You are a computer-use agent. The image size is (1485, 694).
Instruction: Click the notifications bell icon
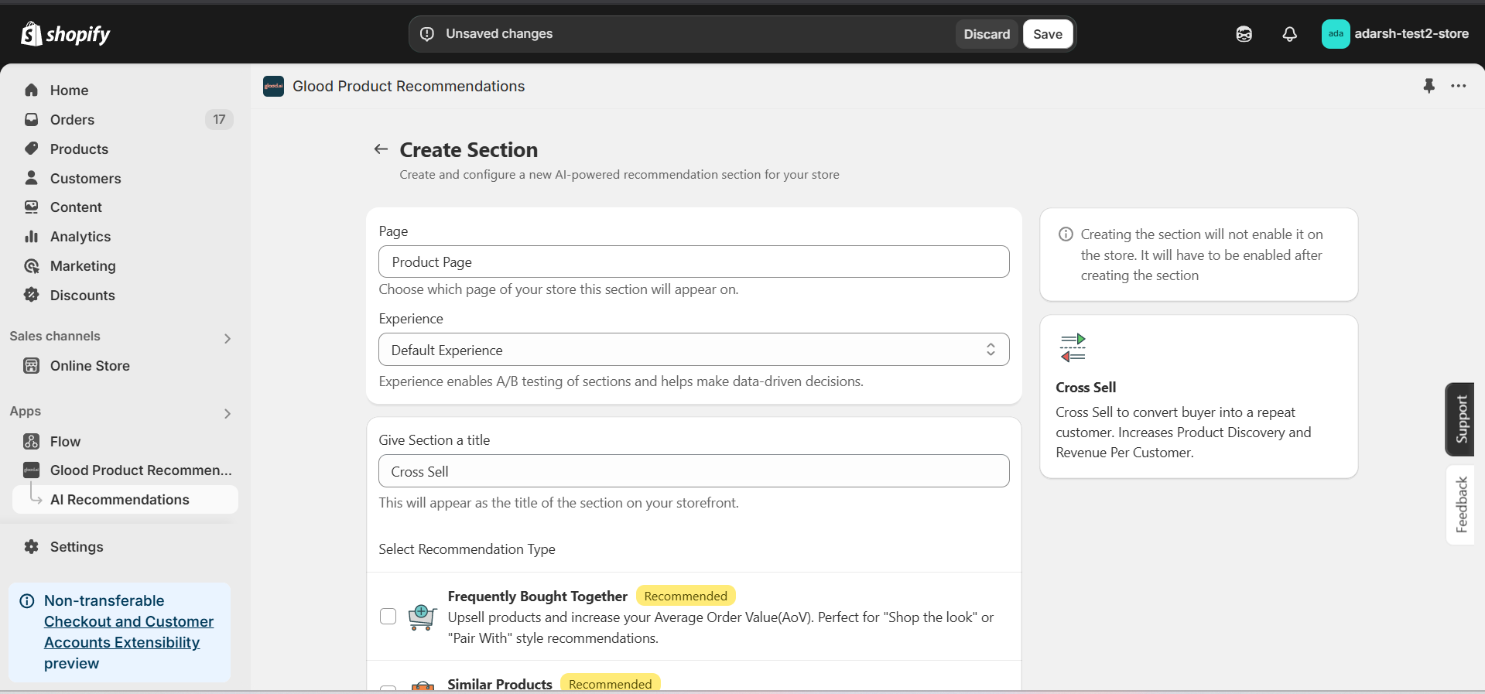click(1289, 34)
